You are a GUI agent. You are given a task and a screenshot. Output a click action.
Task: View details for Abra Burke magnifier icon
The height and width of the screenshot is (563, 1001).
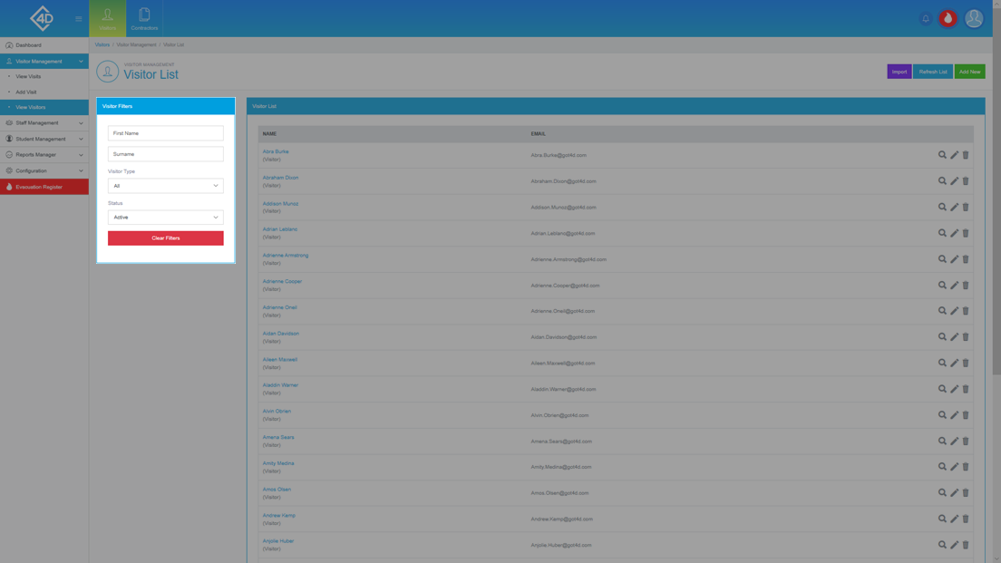point(942,155)
